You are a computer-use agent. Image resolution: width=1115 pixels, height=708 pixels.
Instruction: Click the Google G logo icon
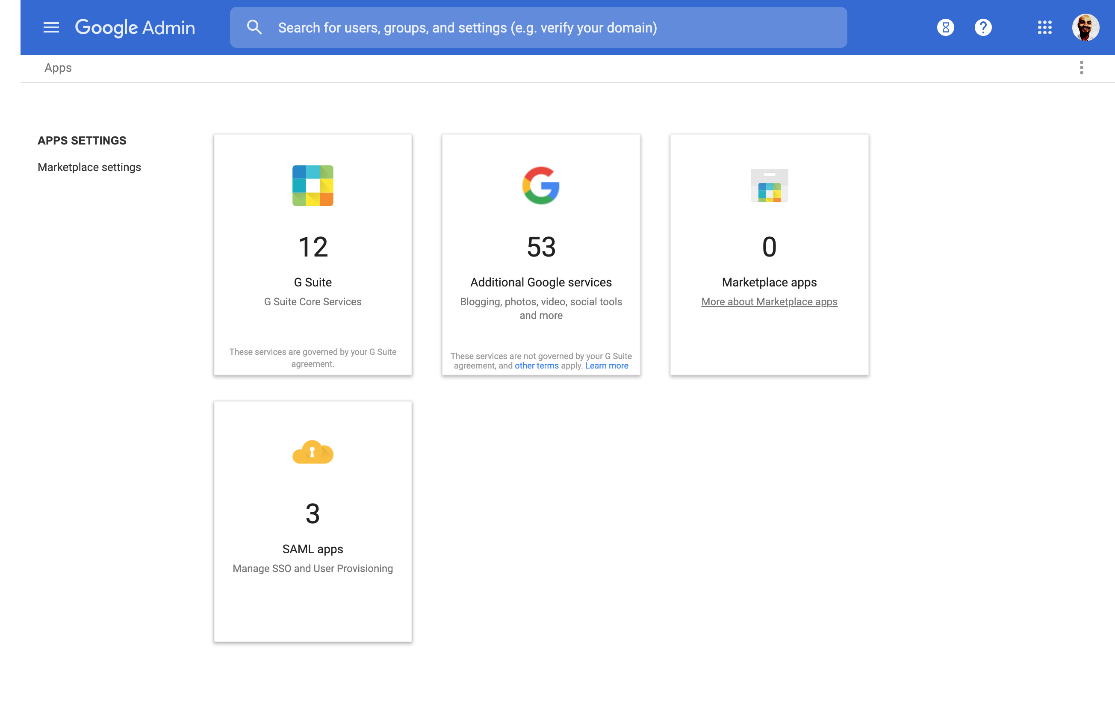click(x=541, y=185)
